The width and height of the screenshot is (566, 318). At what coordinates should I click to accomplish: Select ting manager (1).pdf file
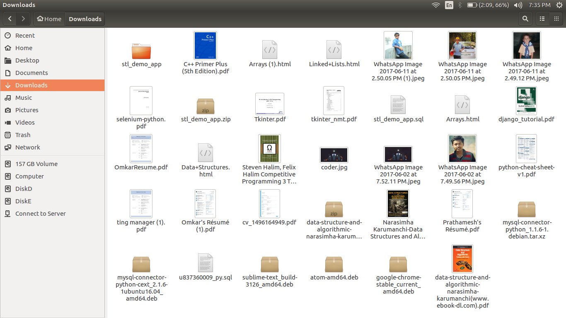pyautogui.click(x=141, y=204)
